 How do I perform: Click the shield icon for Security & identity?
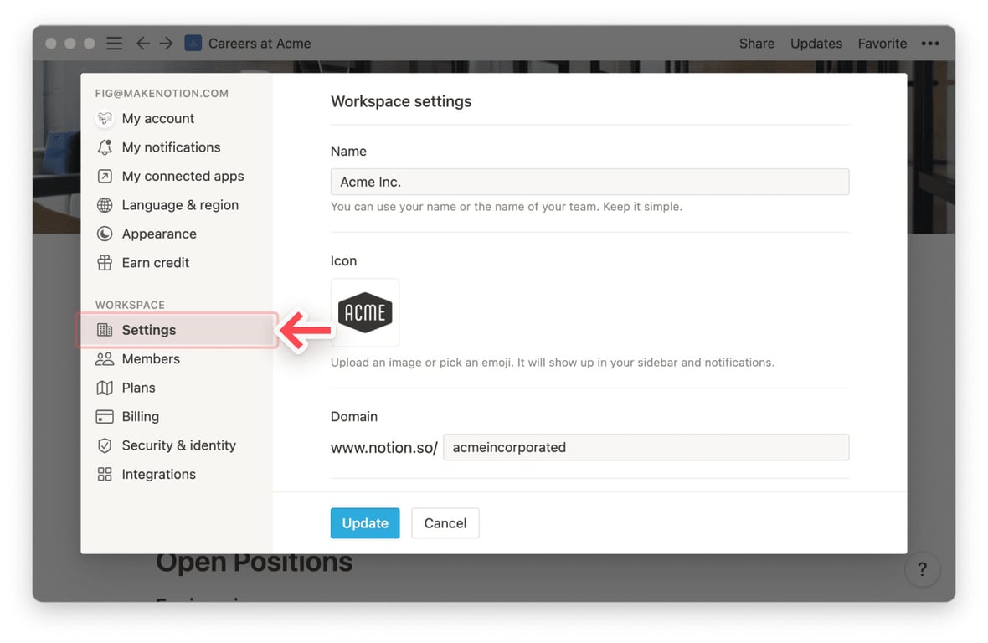(105, 445)
